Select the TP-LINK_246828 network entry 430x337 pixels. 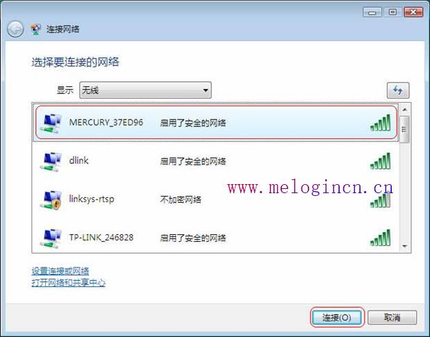[216, 238]
